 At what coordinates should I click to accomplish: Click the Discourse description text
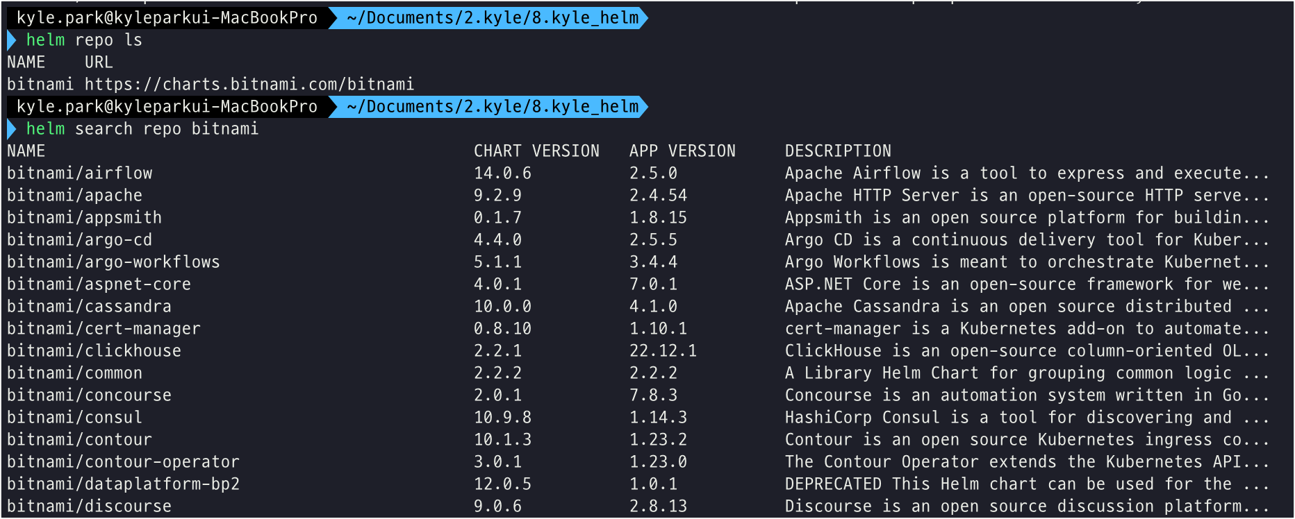(x=1028, y=507)
